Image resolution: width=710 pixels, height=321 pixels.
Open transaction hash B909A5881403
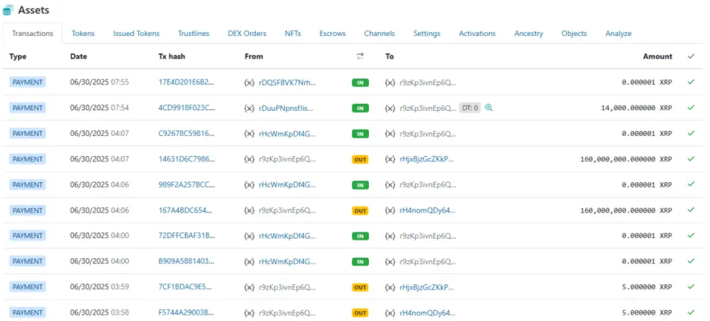(x=187, y=261)
